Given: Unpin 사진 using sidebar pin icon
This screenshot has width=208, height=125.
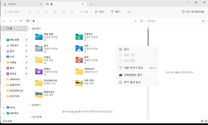Looking at the screenshot, I should [x=26, y=57].
